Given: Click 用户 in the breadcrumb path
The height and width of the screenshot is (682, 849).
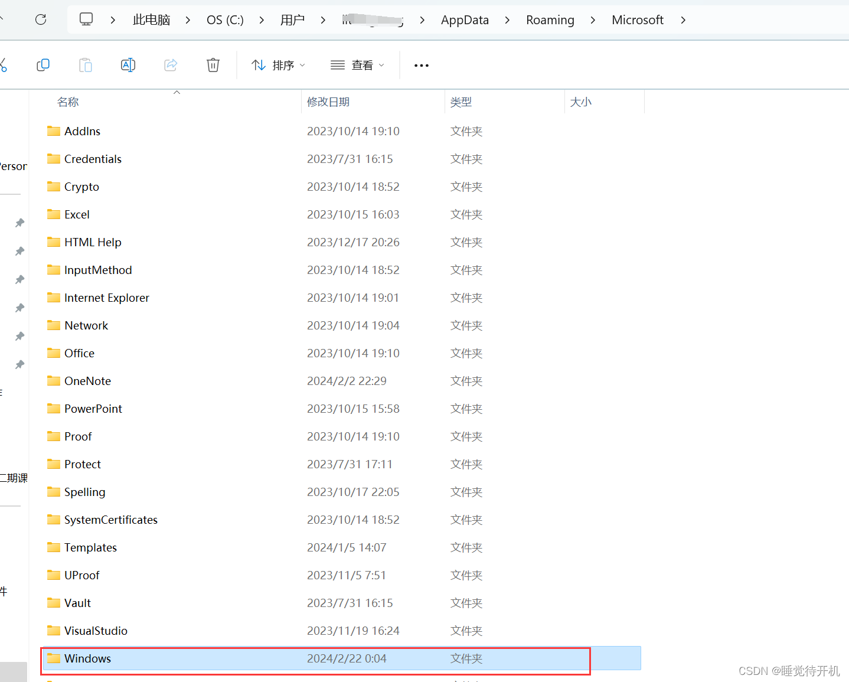Looking at the screenshot, I should (292, 20).
